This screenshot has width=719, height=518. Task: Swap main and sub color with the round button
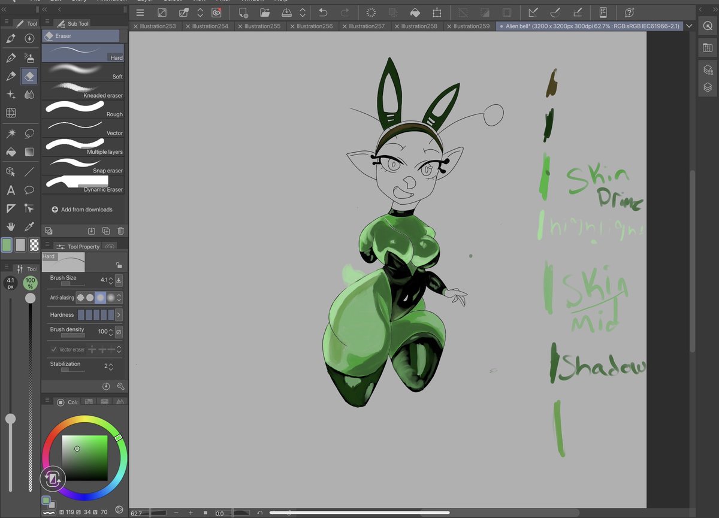pyautogui.click(x=52, y=478)
